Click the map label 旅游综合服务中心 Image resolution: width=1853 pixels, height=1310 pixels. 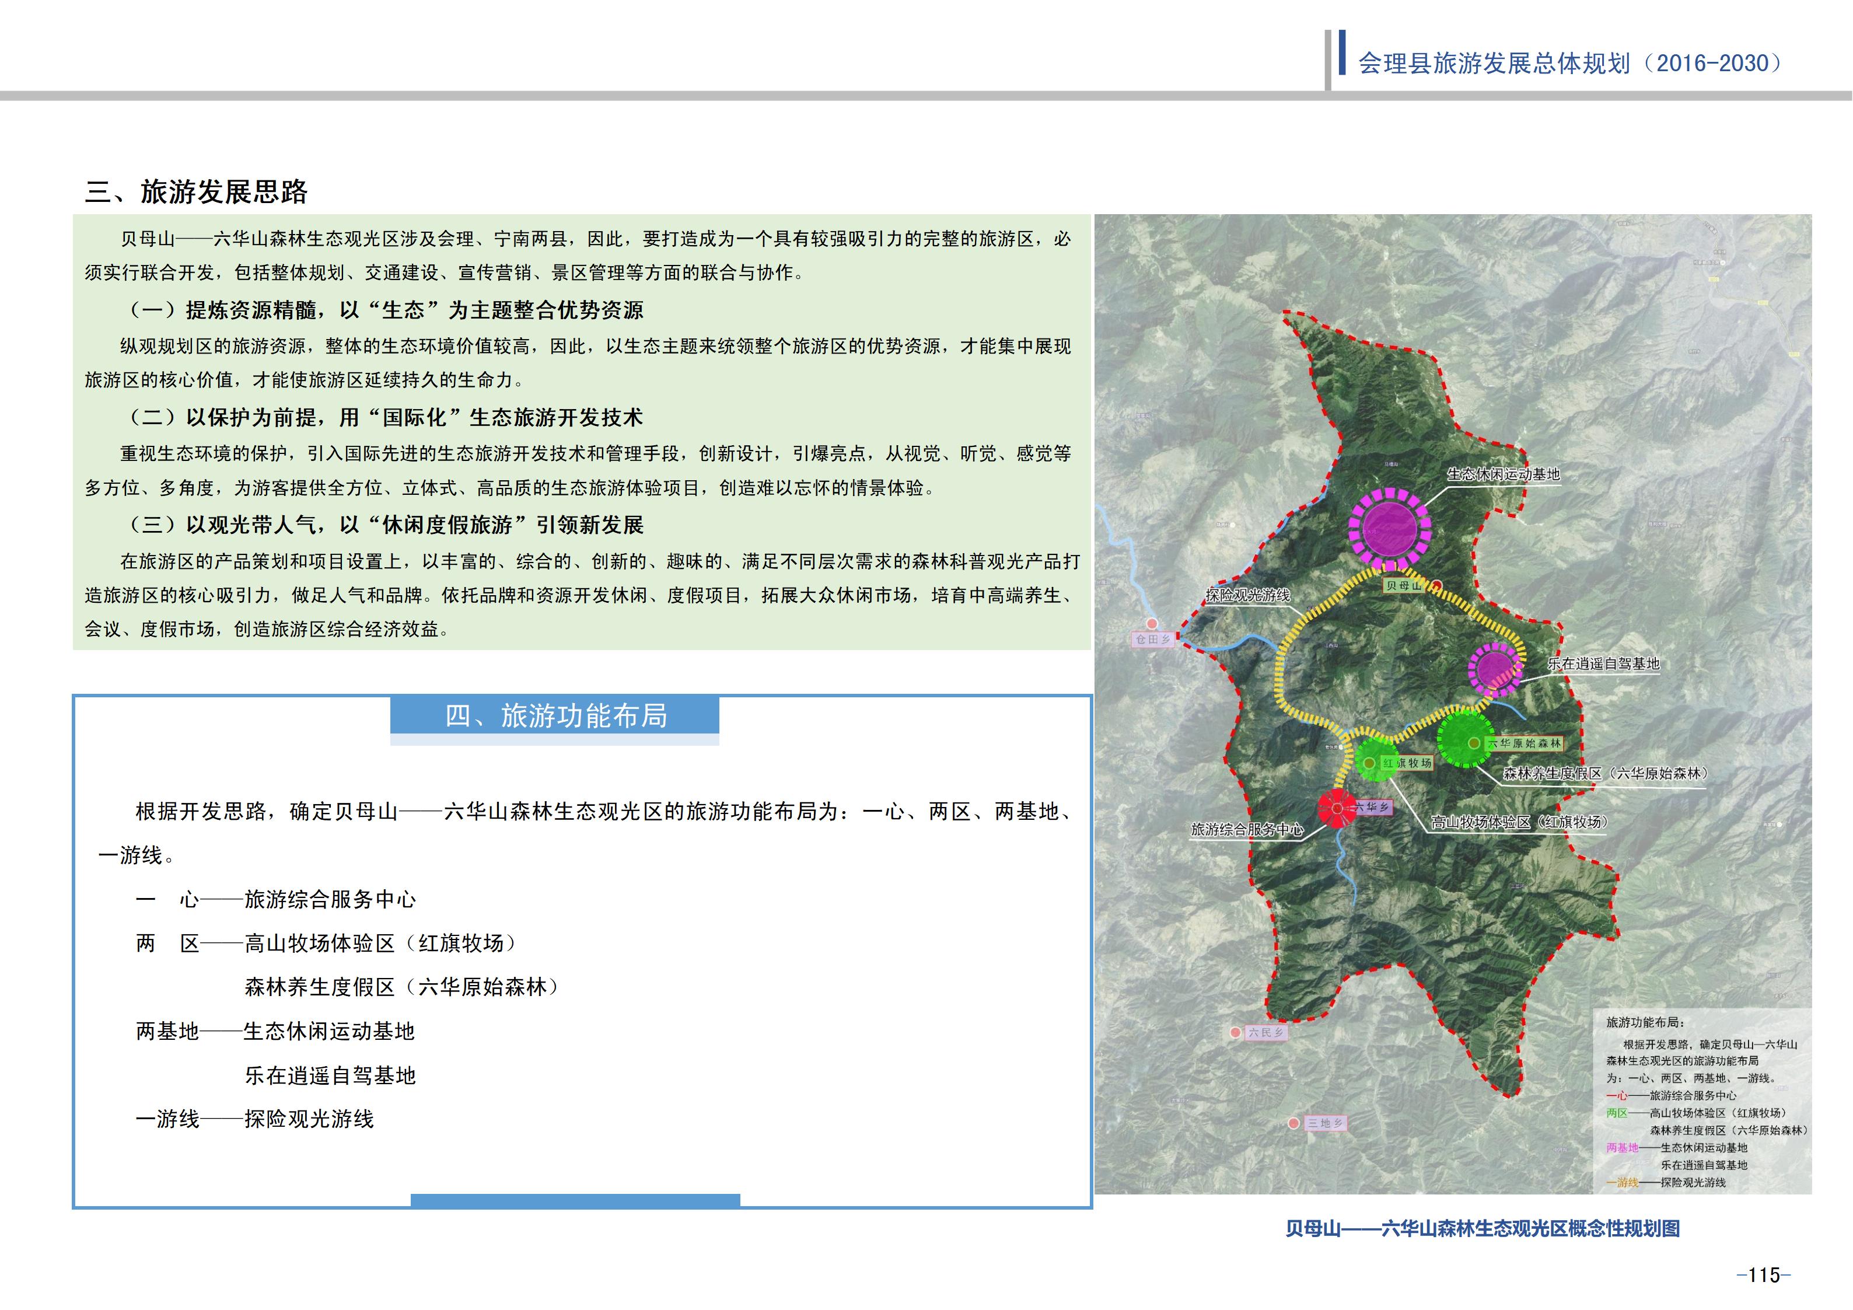pyautogui.click(x=1247, y=829)
